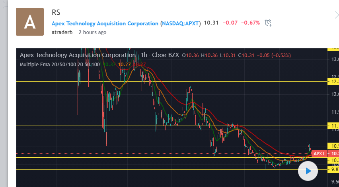Click the yellow 9.87 price level label
This screenshot has height=187, width=339.
click(333, 170)
